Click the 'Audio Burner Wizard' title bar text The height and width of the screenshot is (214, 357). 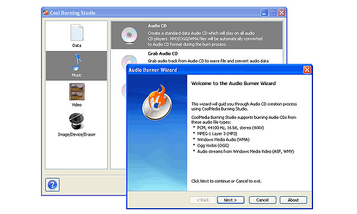(x=153, y=70)
